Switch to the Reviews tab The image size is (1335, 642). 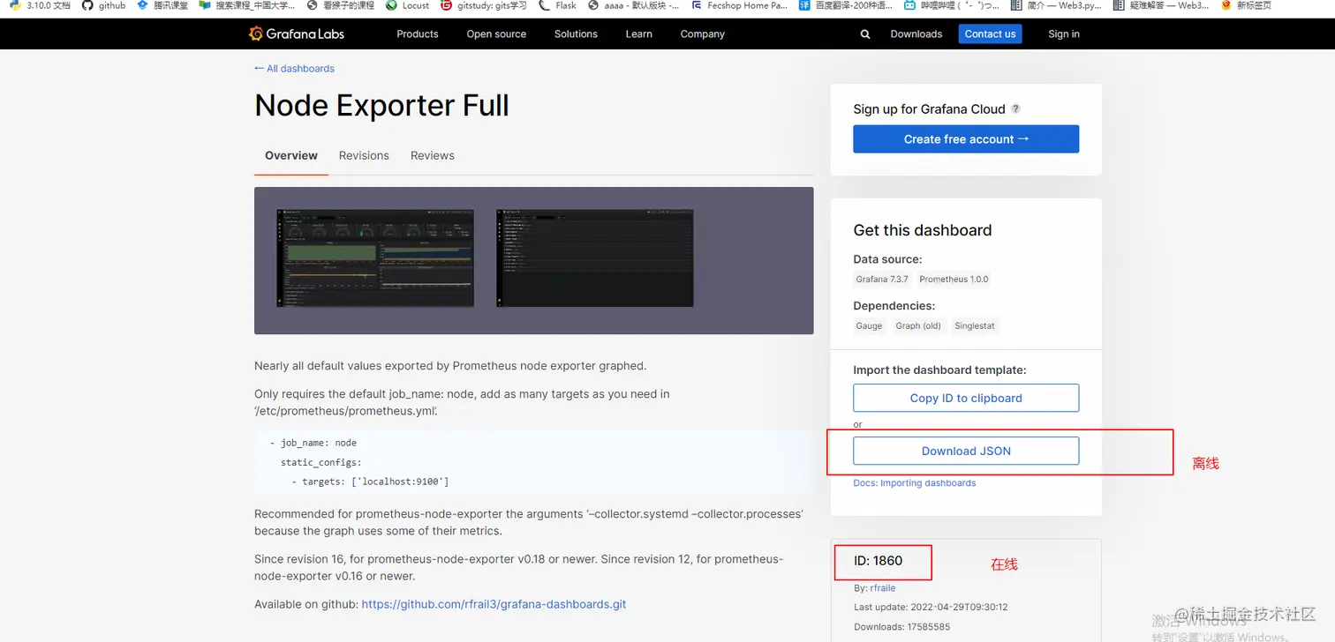[433, 156]
